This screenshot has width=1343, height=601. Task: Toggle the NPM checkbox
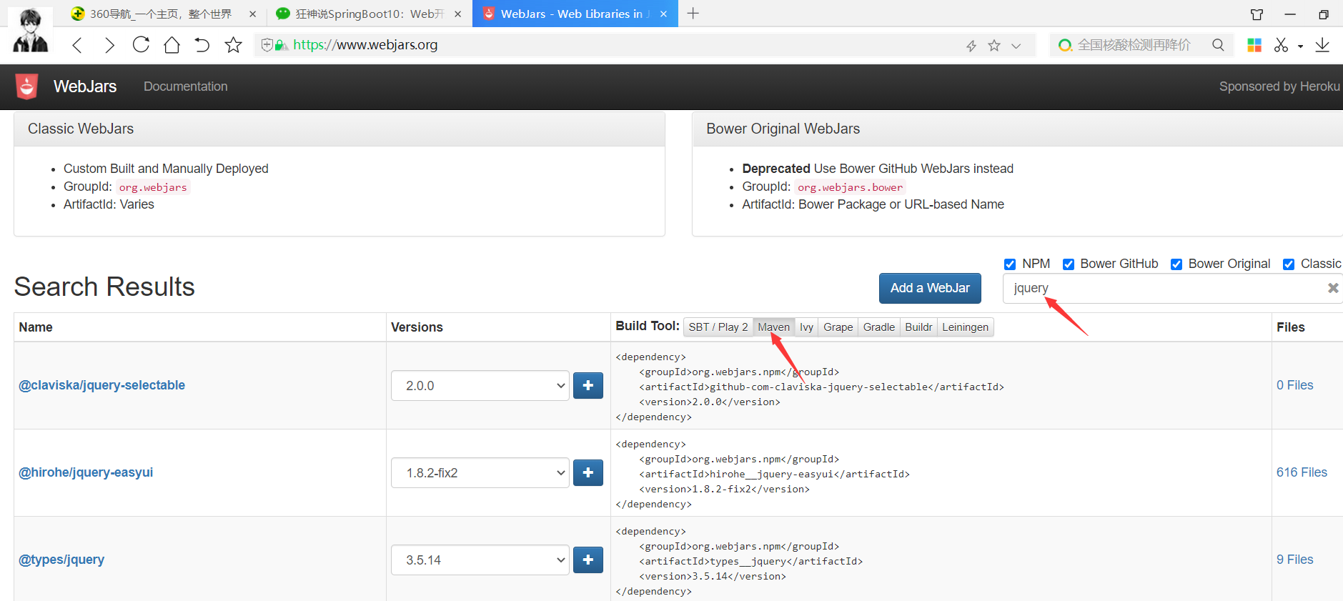tap(1010, 264)
